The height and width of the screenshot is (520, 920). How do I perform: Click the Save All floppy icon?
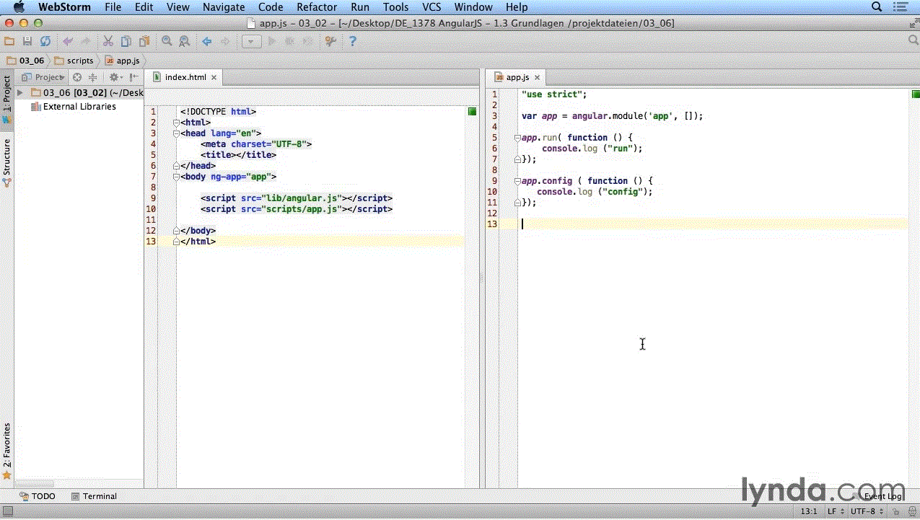point(27,42)
